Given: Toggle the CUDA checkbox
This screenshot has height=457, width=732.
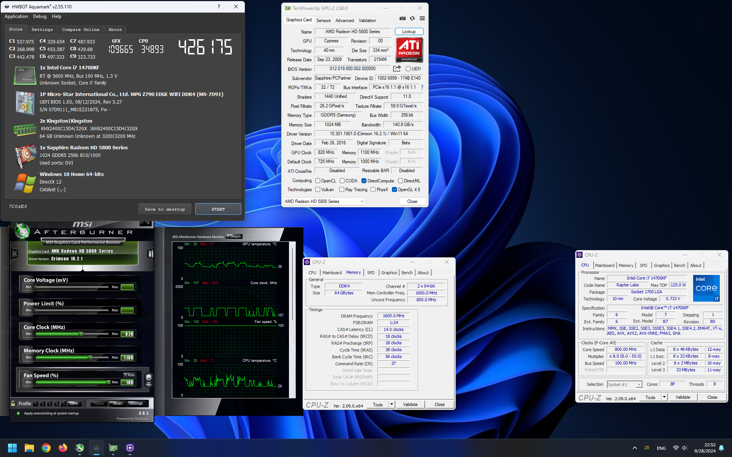Looking at the screenshot, I should (342, 181).
